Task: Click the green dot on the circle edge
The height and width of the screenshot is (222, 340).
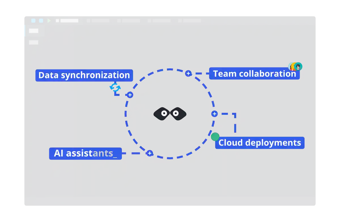Action: point(215,136)
